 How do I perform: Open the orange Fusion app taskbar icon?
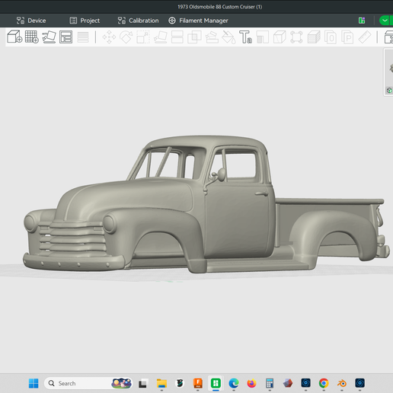(198, 383)
